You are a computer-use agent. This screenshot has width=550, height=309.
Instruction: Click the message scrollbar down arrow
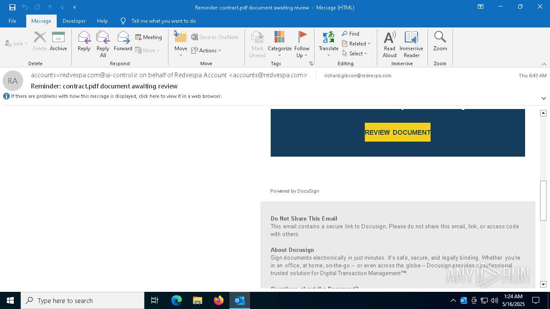click(x=543, y=285)
